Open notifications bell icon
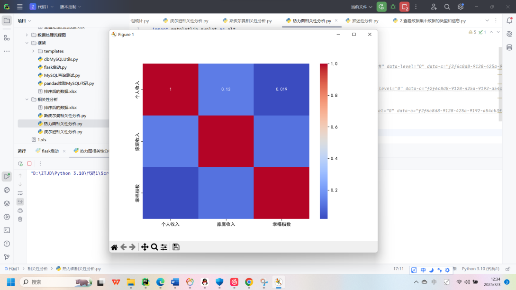The image size is (516, 290). coord(509,20)
